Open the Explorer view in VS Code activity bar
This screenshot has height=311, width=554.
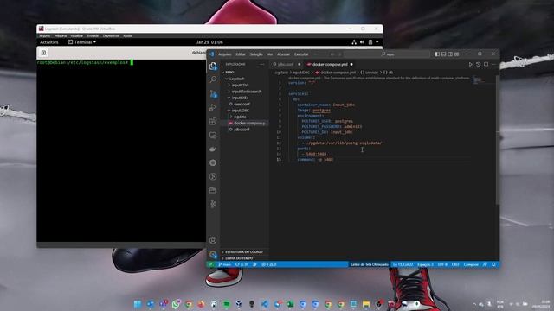213,66
